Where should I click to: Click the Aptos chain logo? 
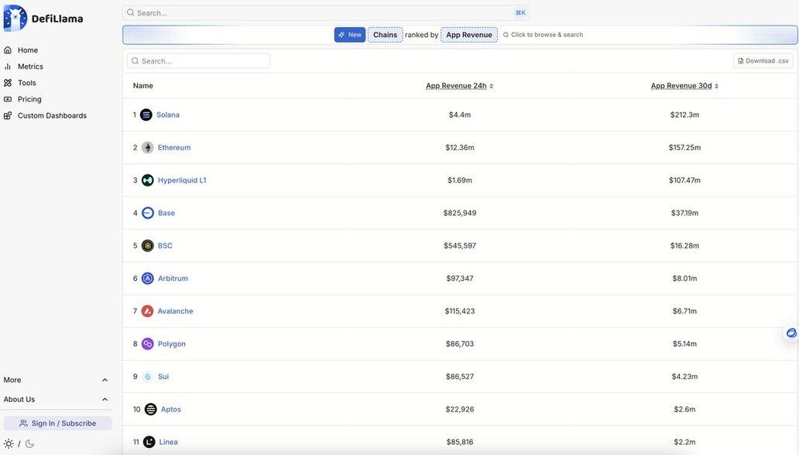[150, 409]
